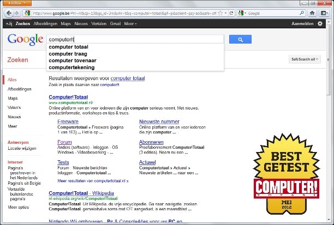Open Maps in the Google bar
Viewport: 334px width, 225px height.
[65, 23]
